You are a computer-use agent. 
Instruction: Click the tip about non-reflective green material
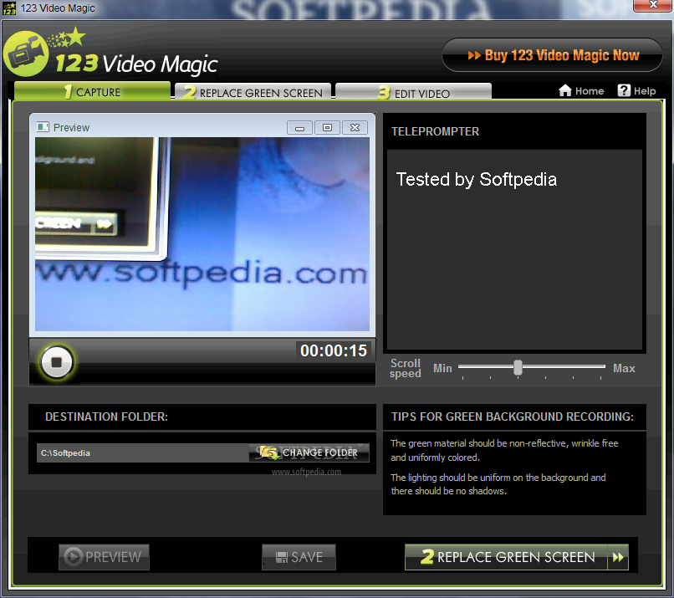point(504,450)
